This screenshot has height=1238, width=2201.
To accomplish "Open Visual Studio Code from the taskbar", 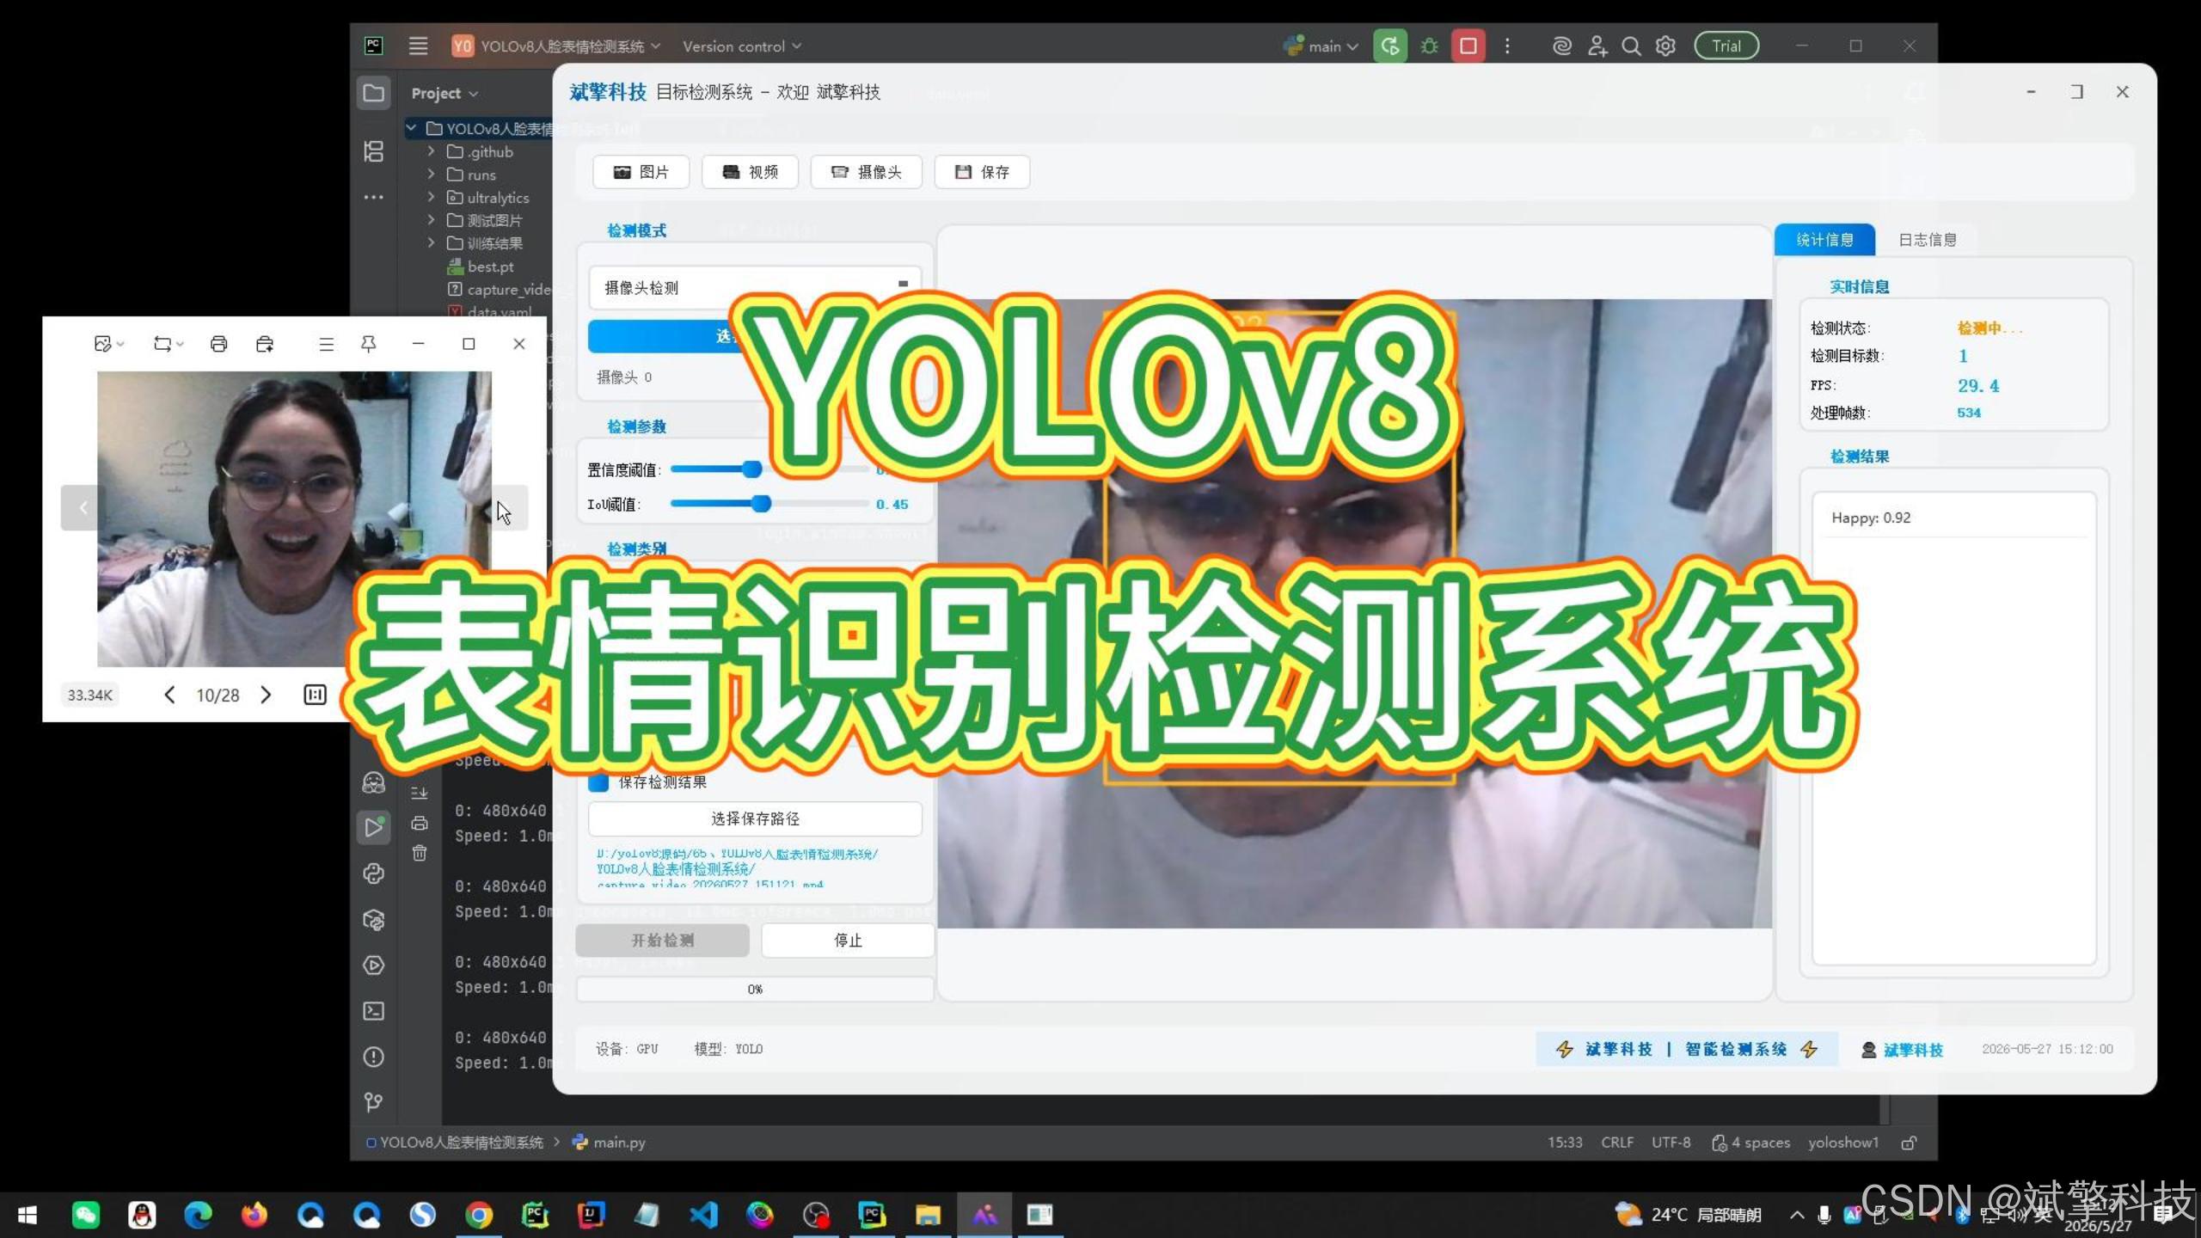I will tap(703, 1215).
